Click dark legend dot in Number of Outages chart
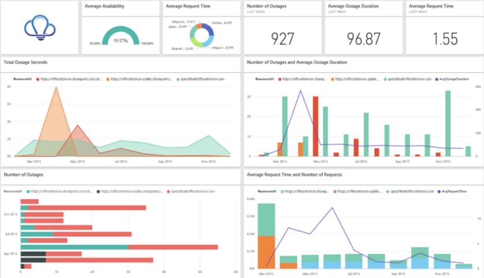Image resolution: width=484 pixels, height=278 pixels. click(x=98, y=192)
